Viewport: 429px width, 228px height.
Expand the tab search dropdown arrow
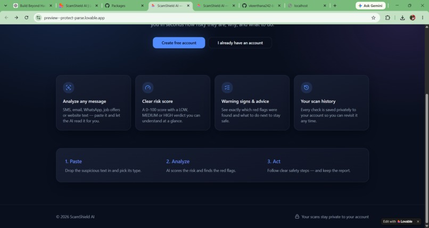pos(5,5)
